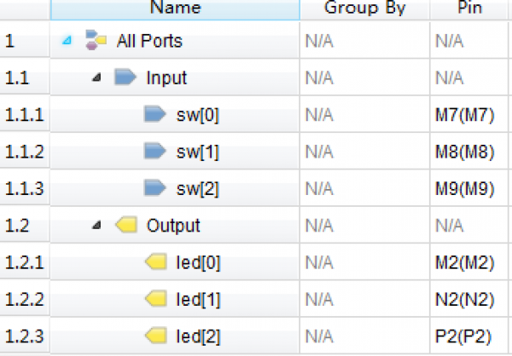Sort by the Name column header
The image size is (512, 356).
pyautogui.click(x=175, y=9)
